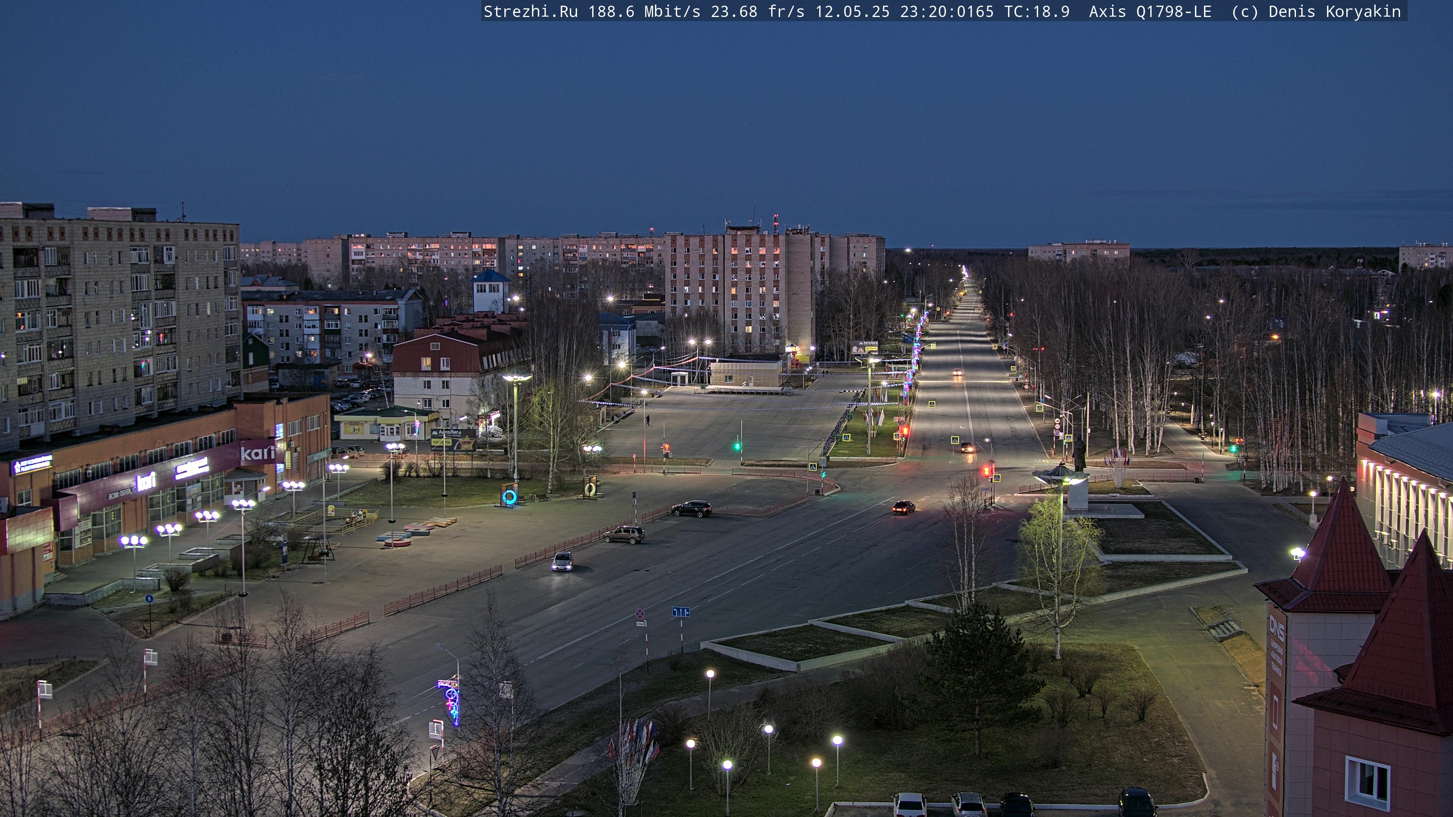Click the "Strezhi.Ru" text in the overlay

point(531,11)
